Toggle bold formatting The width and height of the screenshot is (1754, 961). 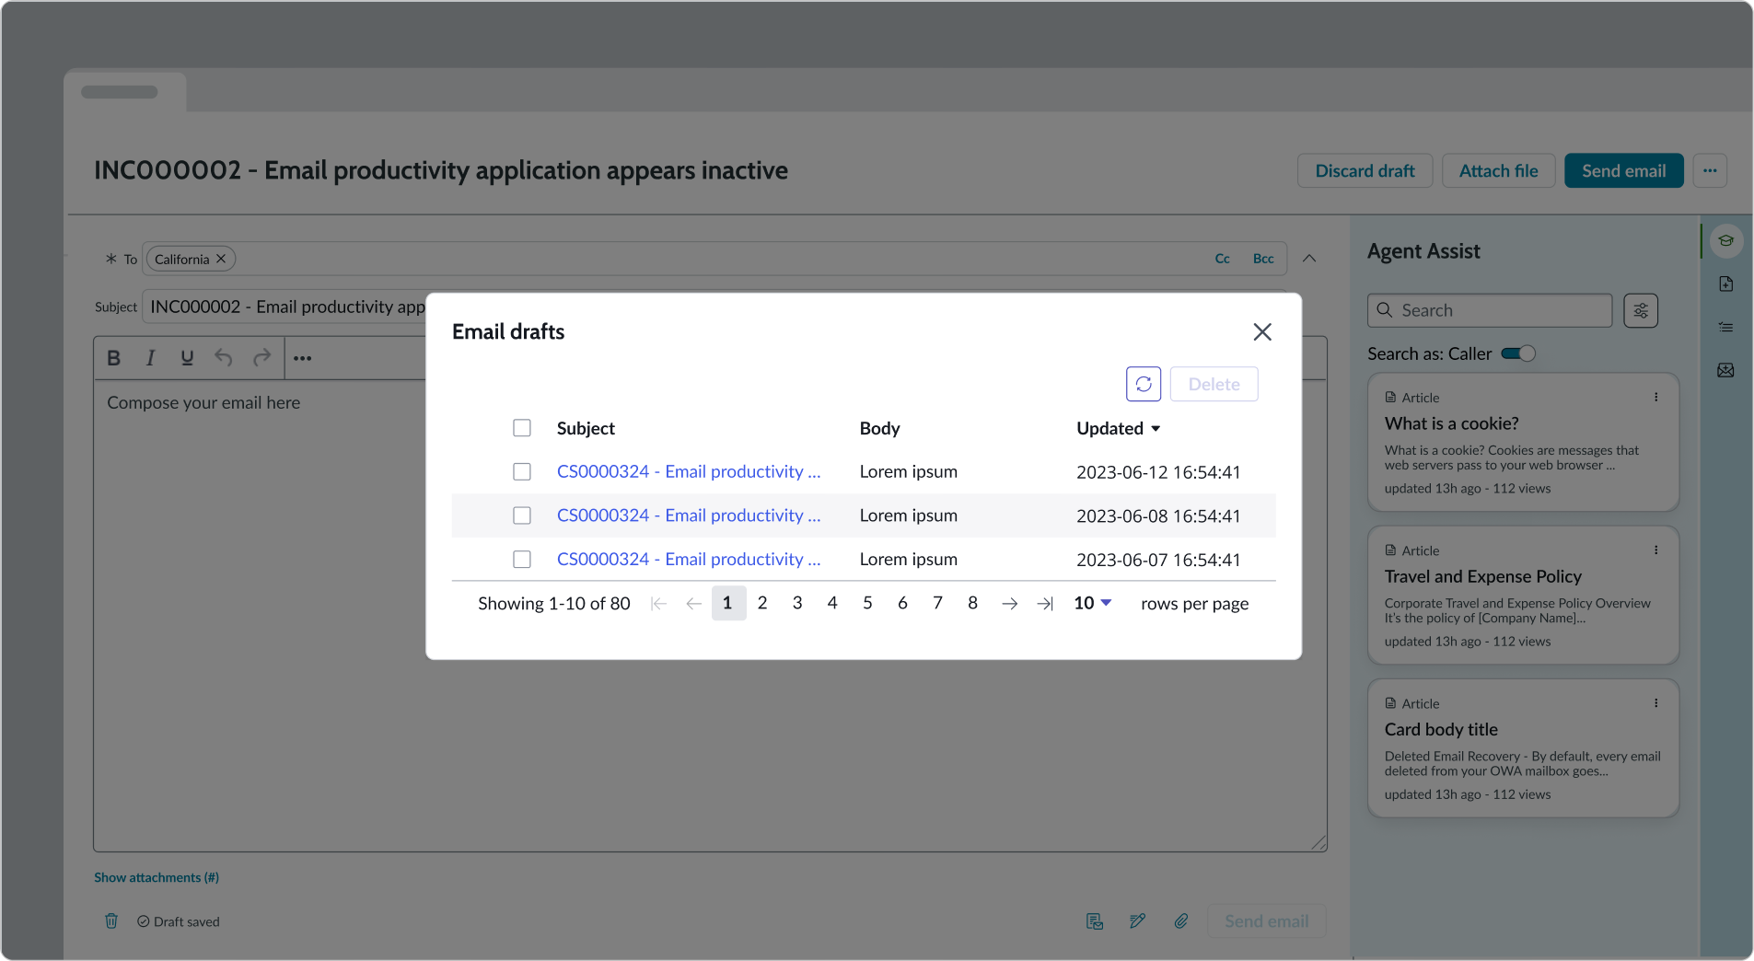(x=114, y=358)
